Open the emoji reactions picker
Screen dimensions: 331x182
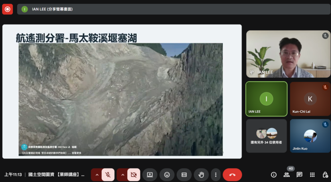point(167,174)
